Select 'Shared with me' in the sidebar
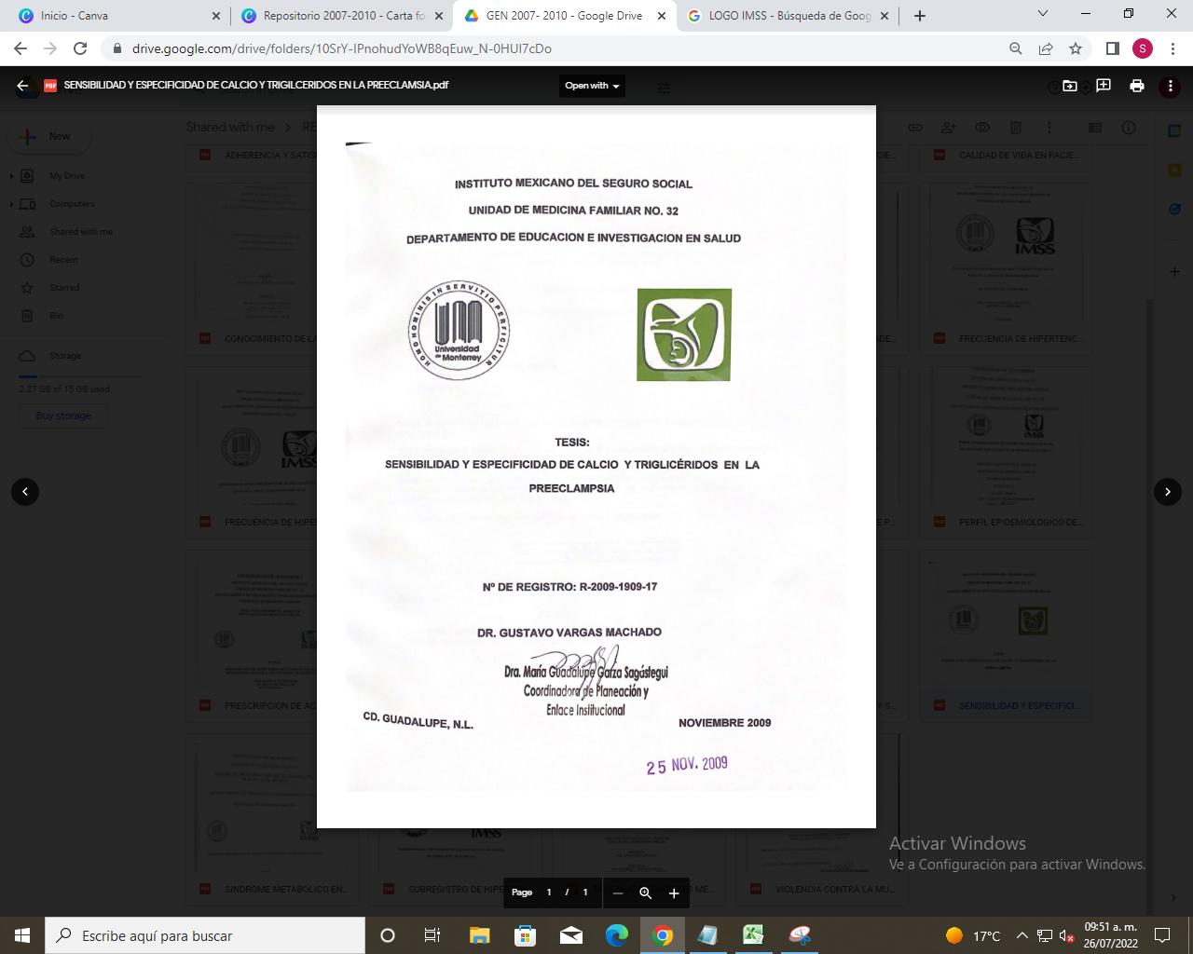Screen dimensions: 1193x954 81,231
